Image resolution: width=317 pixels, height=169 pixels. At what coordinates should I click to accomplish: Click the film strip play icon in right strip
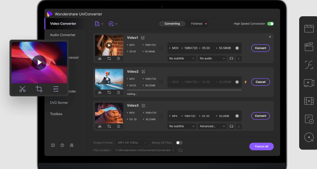click(x=309, y=101)
